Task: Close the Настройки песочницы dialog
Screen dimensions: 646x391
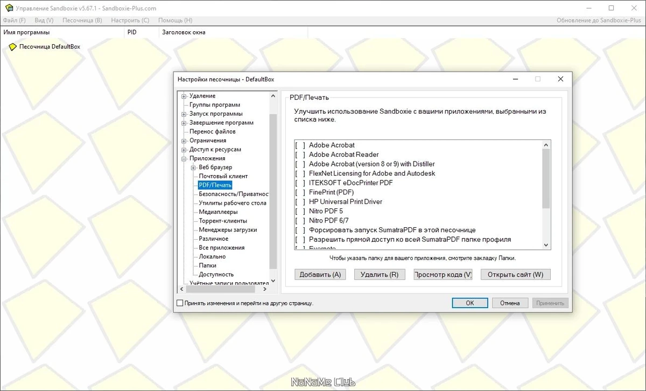Action: (560, 79)
